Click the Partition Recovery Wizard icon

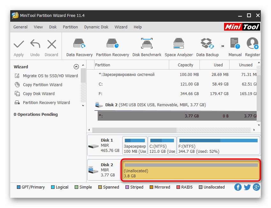[17, 103]
